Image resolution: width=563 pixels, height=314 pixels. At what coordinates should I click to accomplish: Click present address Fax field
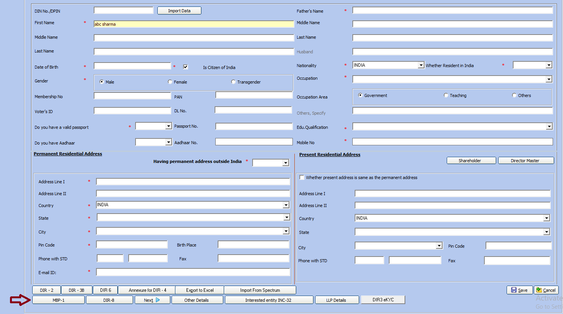517,261
